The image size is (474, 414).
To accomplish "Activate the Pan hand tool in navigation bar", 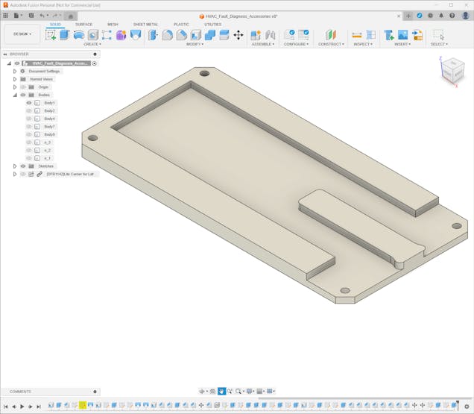I will [x=221, y=391].
